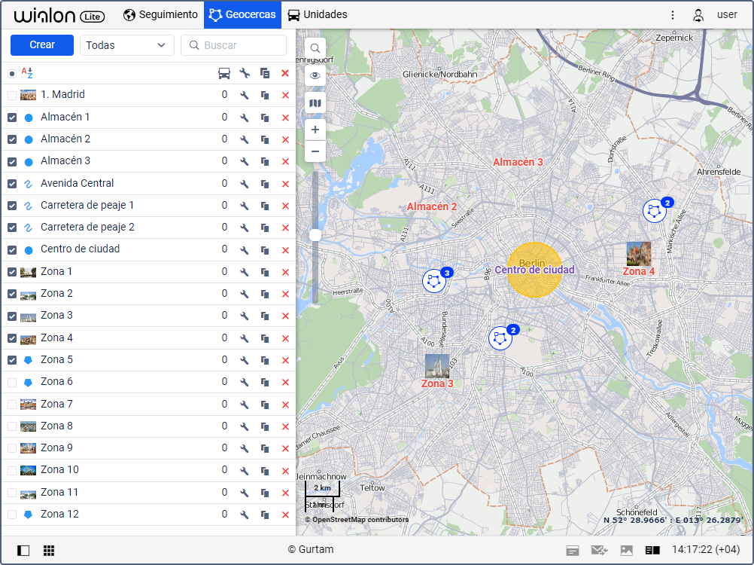The image size is (754, 565).
Task: Uncheck the Avenida Central checkbox
Action: pos(12,184)
